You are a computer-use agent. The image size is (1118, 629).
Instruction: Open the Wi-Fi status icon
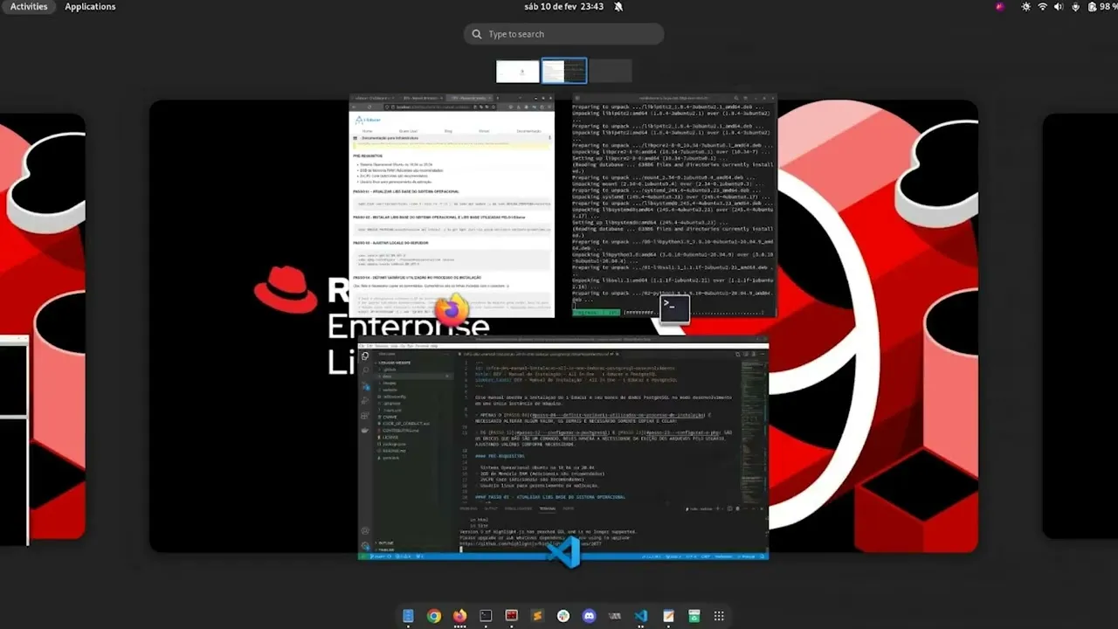pos(1042,7)
